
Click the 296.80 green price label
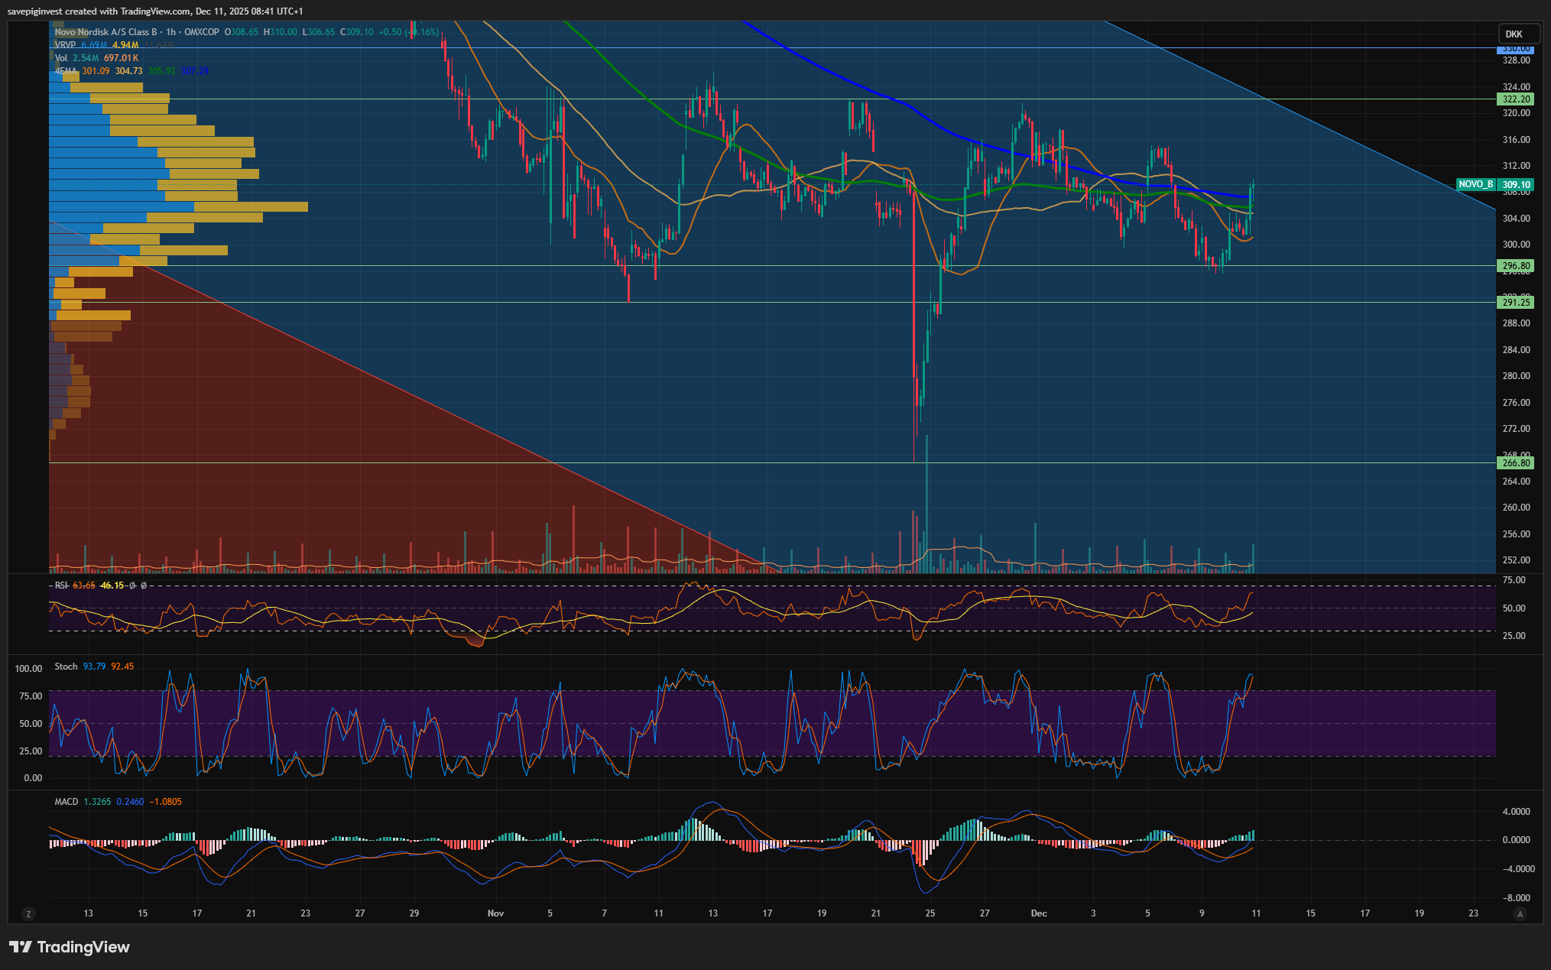1516,266
